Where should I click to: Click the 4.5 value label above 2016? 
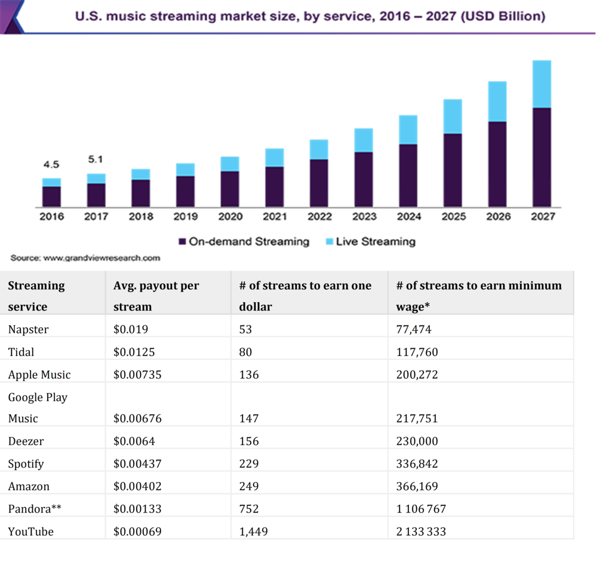51,165
